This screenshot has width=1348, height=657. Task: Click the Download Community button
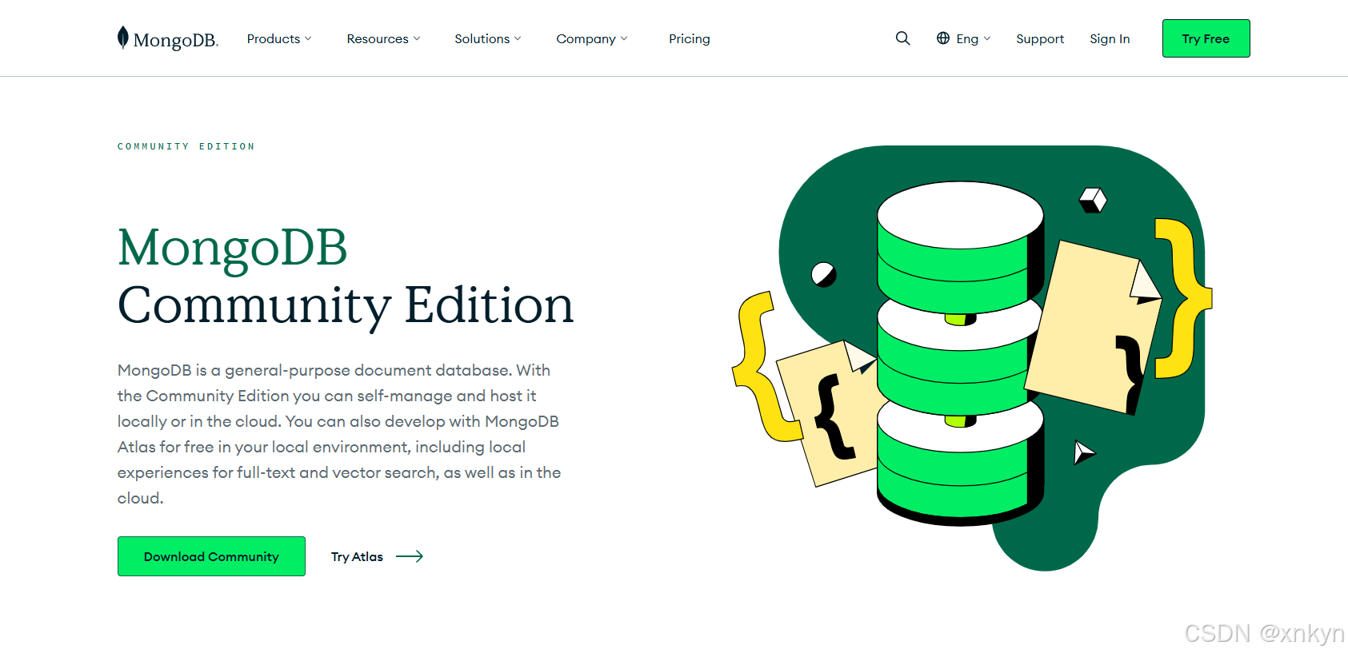[211, 556]
